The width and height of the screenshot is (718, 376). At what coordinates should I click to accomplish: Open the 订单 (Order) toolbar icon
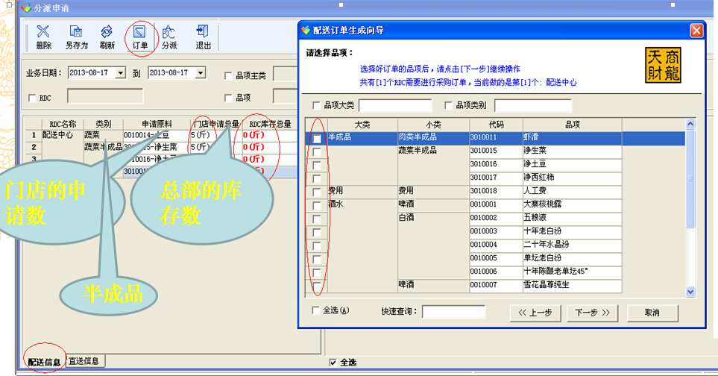tap(139, 36)
